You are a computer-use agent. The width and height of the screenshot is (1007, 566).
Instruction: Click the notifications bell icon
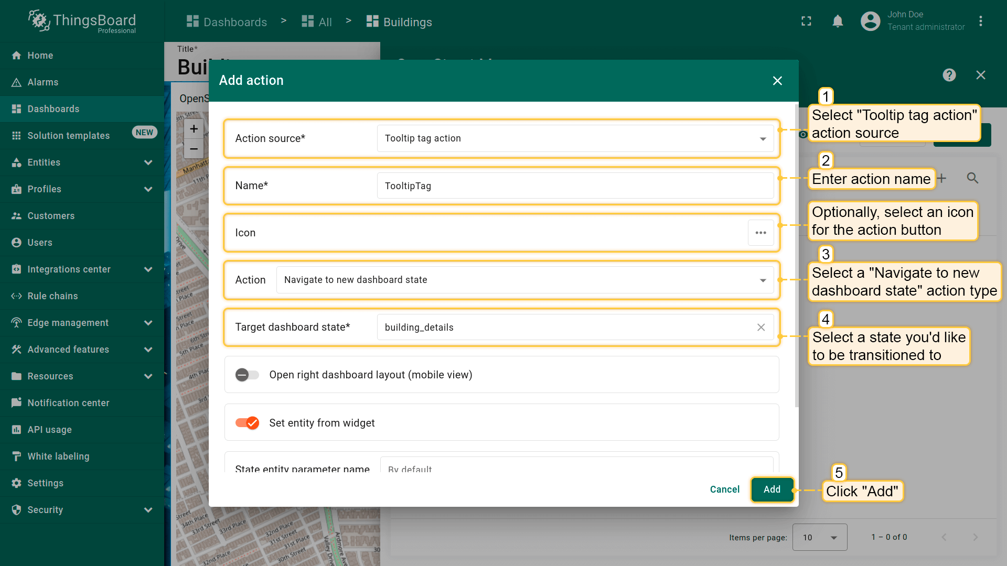838,21
